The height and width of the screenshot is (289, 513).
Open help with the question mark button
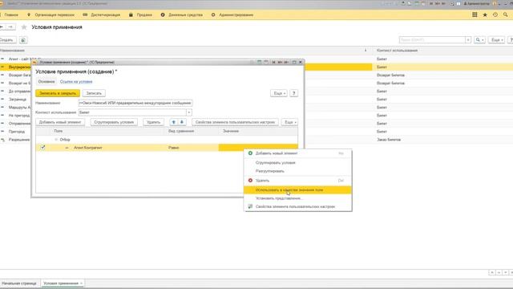tap(294, 93)
